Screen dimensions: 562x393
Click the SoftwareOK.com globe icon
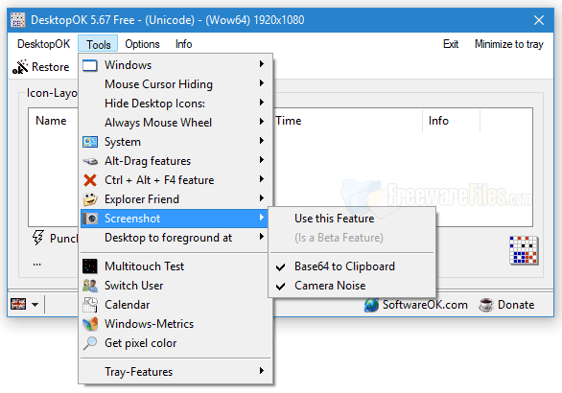point(371,305)
